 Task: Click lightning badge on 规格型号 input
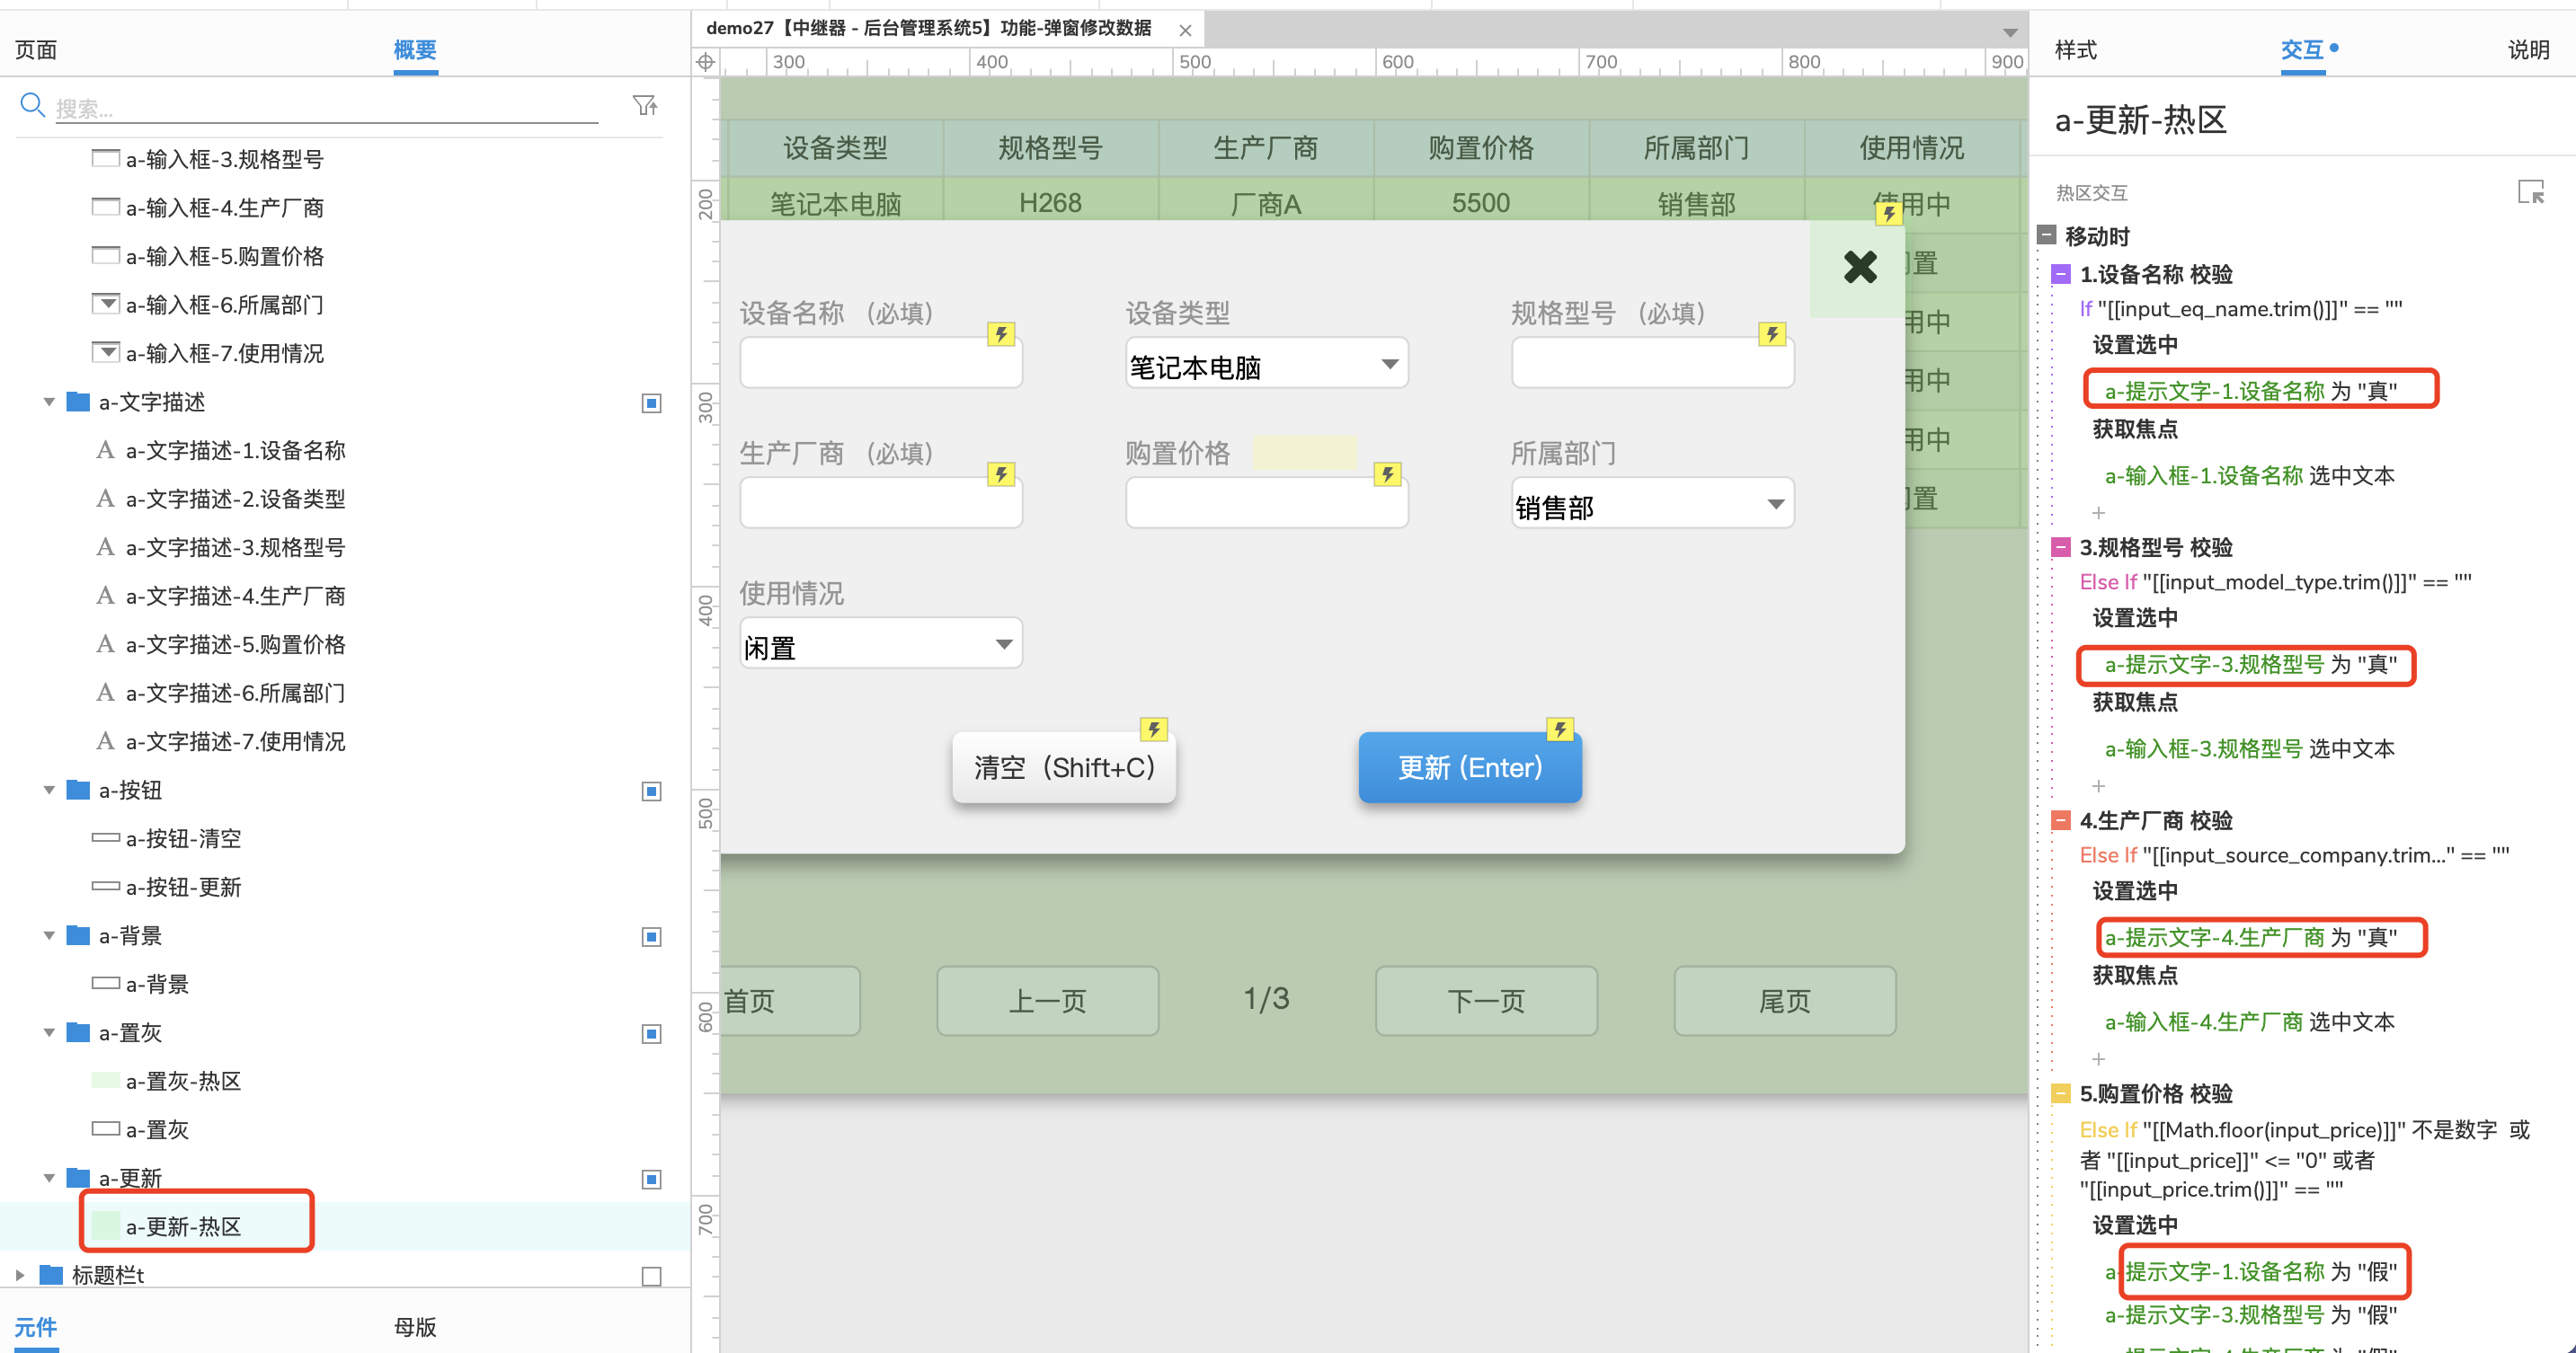pos(1773,333)
